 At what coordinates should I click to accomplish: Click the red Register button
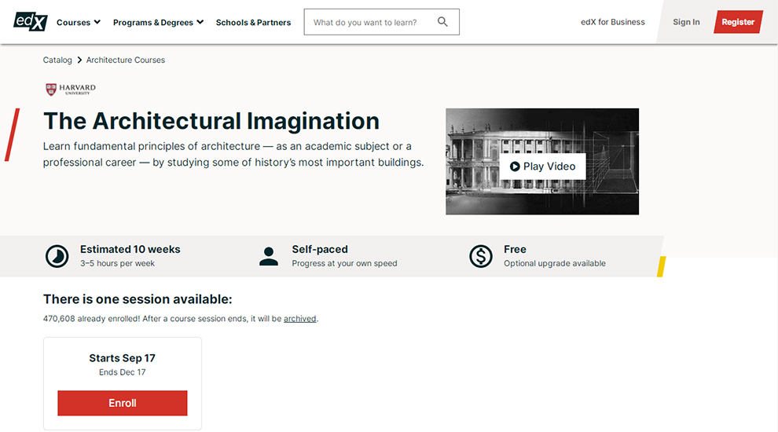click(x=738, y=22)
